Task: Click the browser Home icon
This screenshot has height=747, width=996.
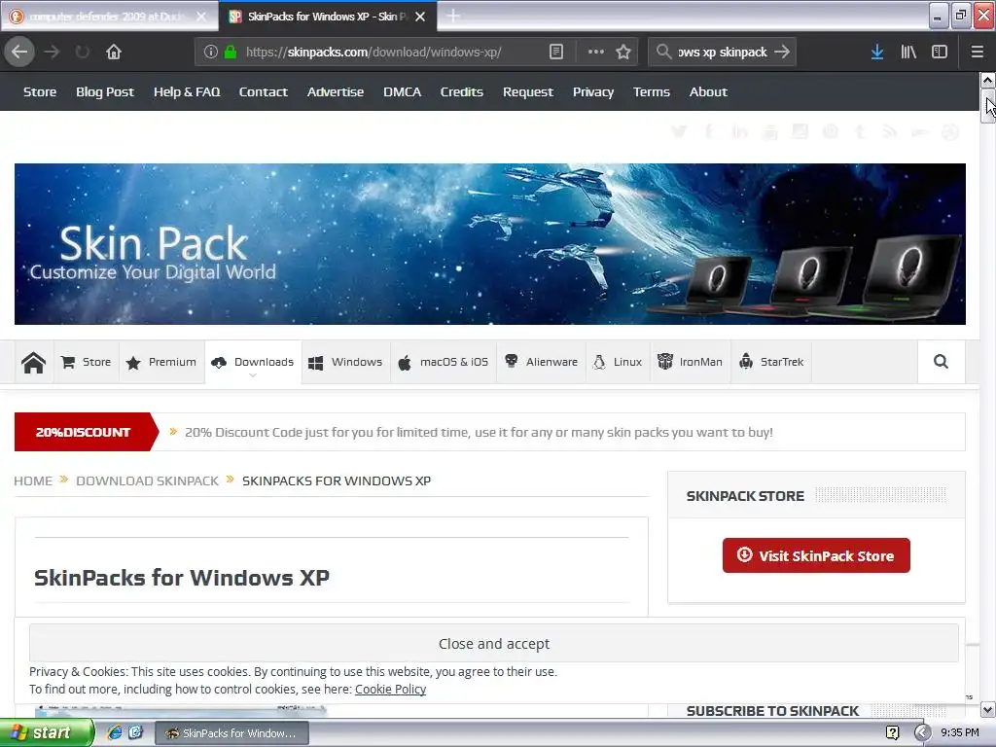Action: point(114,52)
